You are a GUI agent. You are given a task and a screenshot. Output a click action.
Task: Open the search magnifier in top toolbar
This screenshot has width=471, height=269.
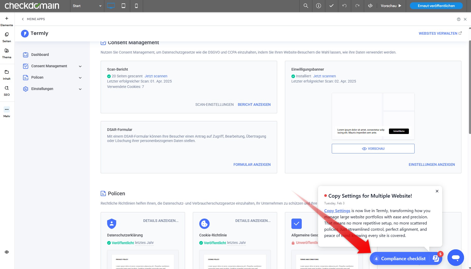pos(306,6)
